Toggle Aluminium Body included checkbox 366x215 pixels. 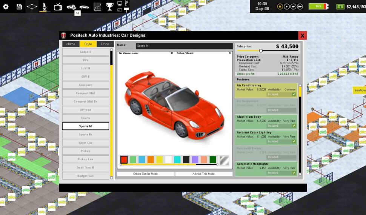[x=294, y=126]
